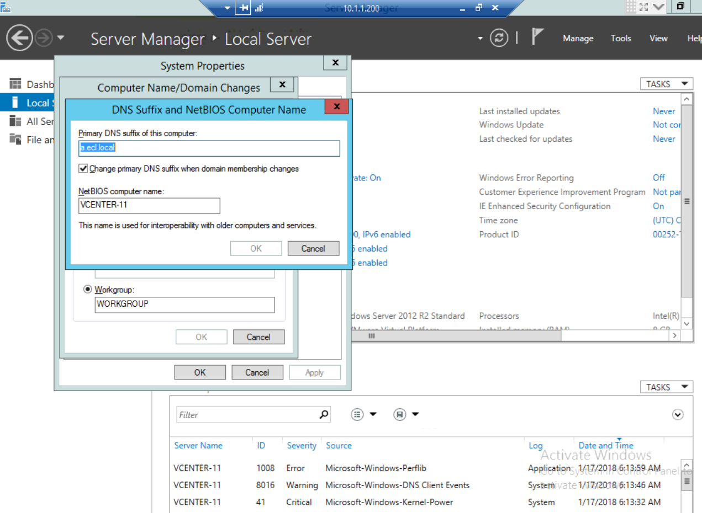Click the Windows Error Reporting Off link
The height and width of the screenshot is (513, 702).
click(658, 178)
